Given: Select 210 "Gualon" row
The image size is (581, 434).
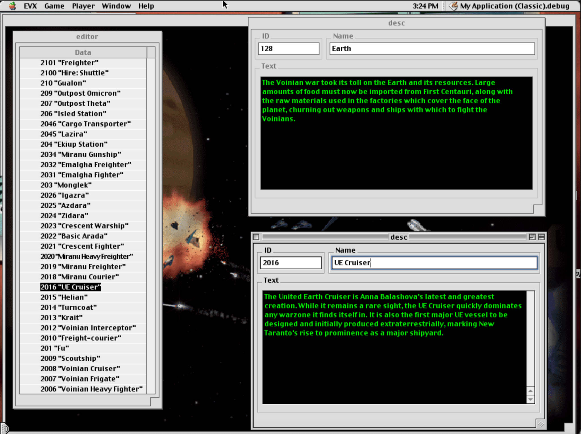Looking at the screenshot, I should (83, 83).
